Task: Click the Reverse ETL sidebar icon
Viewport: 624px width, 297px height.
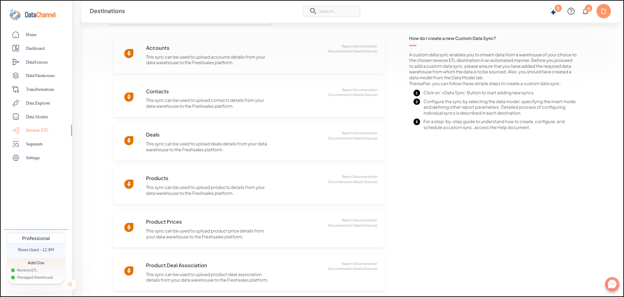Action: 16,130
